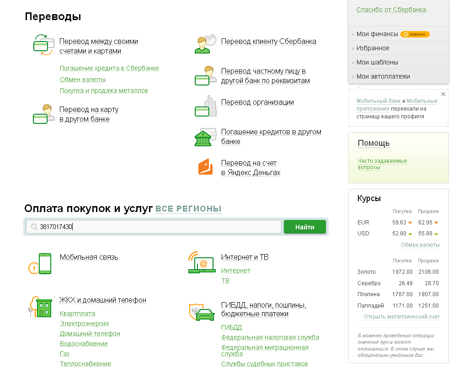
Task: Click the Платина buy price 1787.00
Action: point(402,294)
